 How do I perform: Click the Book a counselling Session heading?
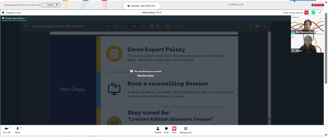click(168, 83)
